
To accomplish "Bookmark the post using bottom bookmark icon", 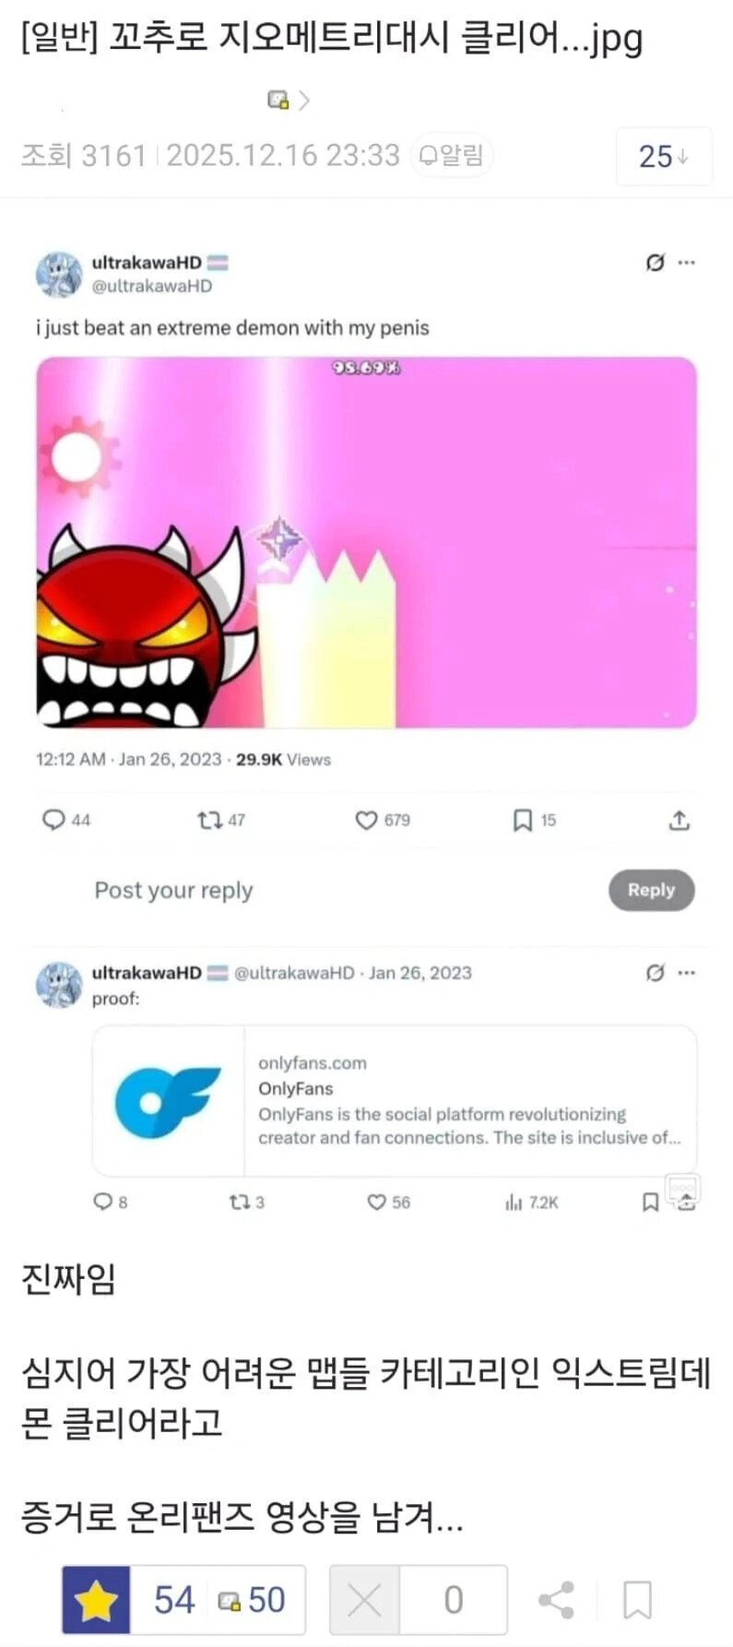I will pos(637,1600).
